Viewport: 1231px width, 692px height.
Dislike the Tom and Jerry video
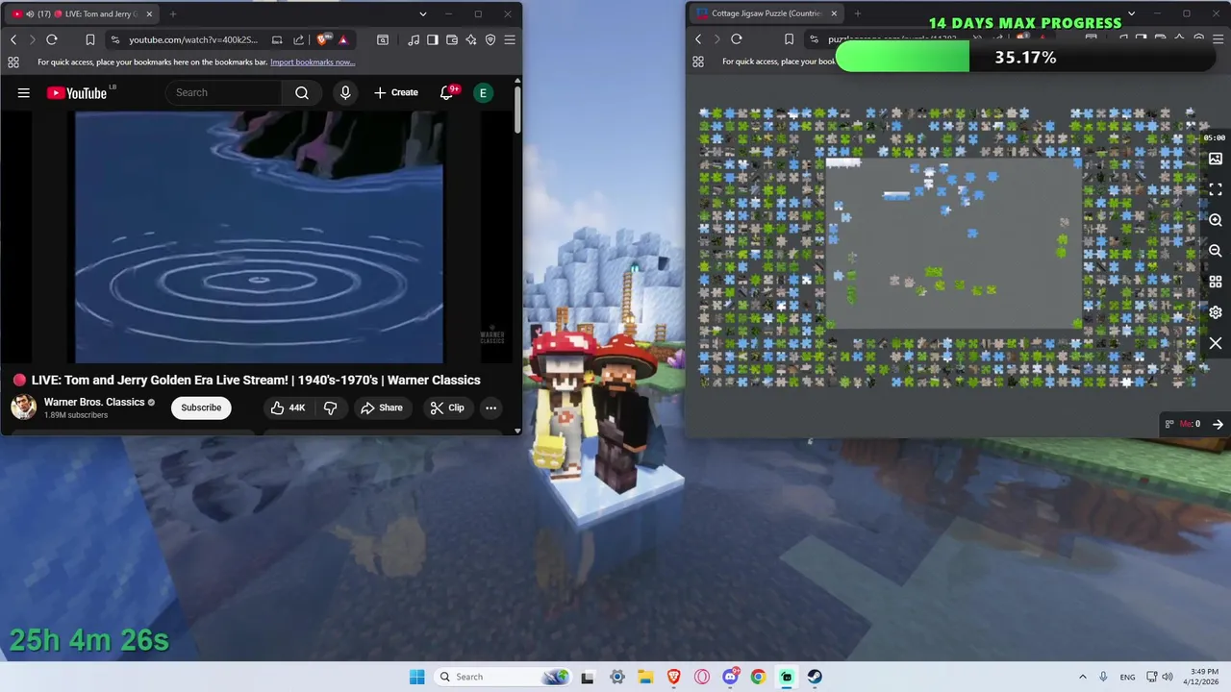tap(331, 408)
